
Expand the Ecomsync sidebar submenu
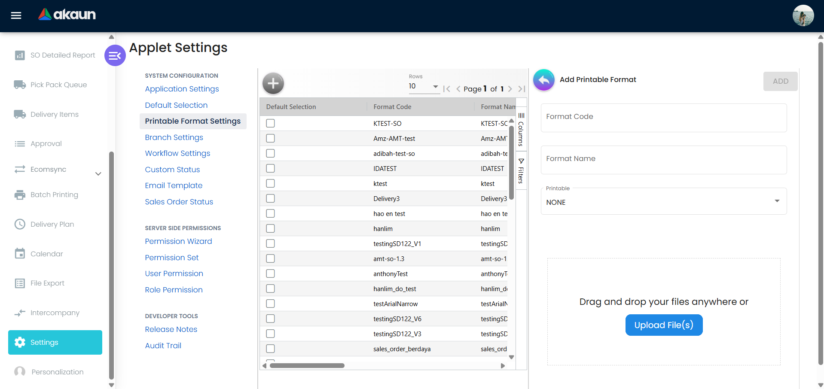pyautogui.click(x=98, y=174)
